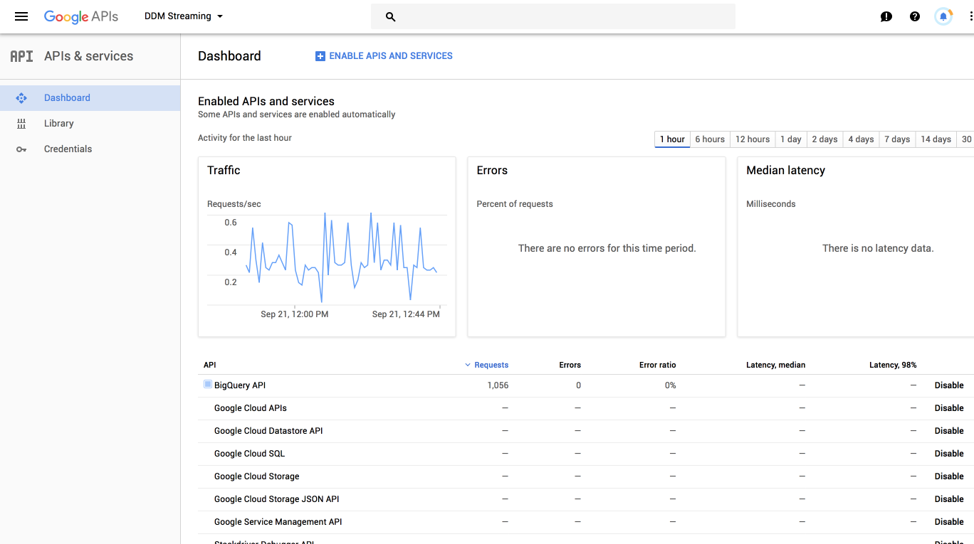Toggle the BigQuery API chart checkbox
The width and height of the screenshot is (974, 544).
(x=208, y=384)
